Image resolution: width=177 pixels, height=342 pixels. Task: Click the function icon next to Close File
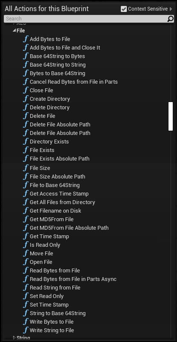pyautogui.click(x=26, y=90)
